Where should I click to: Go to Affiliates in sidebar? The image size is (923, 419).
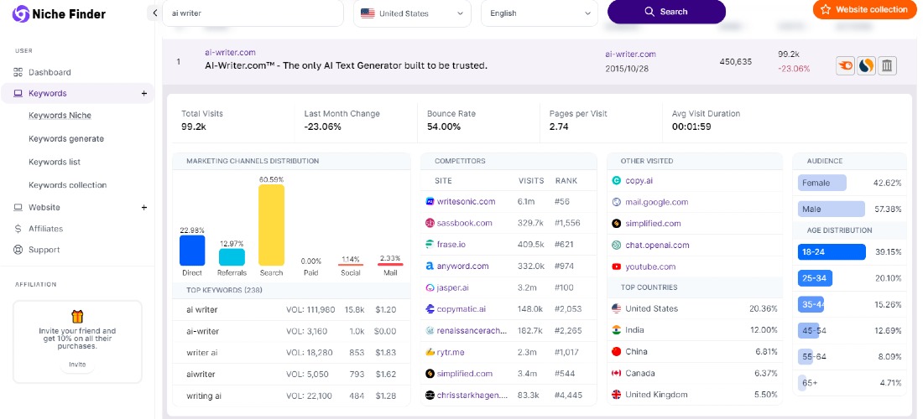pos(45,229)
